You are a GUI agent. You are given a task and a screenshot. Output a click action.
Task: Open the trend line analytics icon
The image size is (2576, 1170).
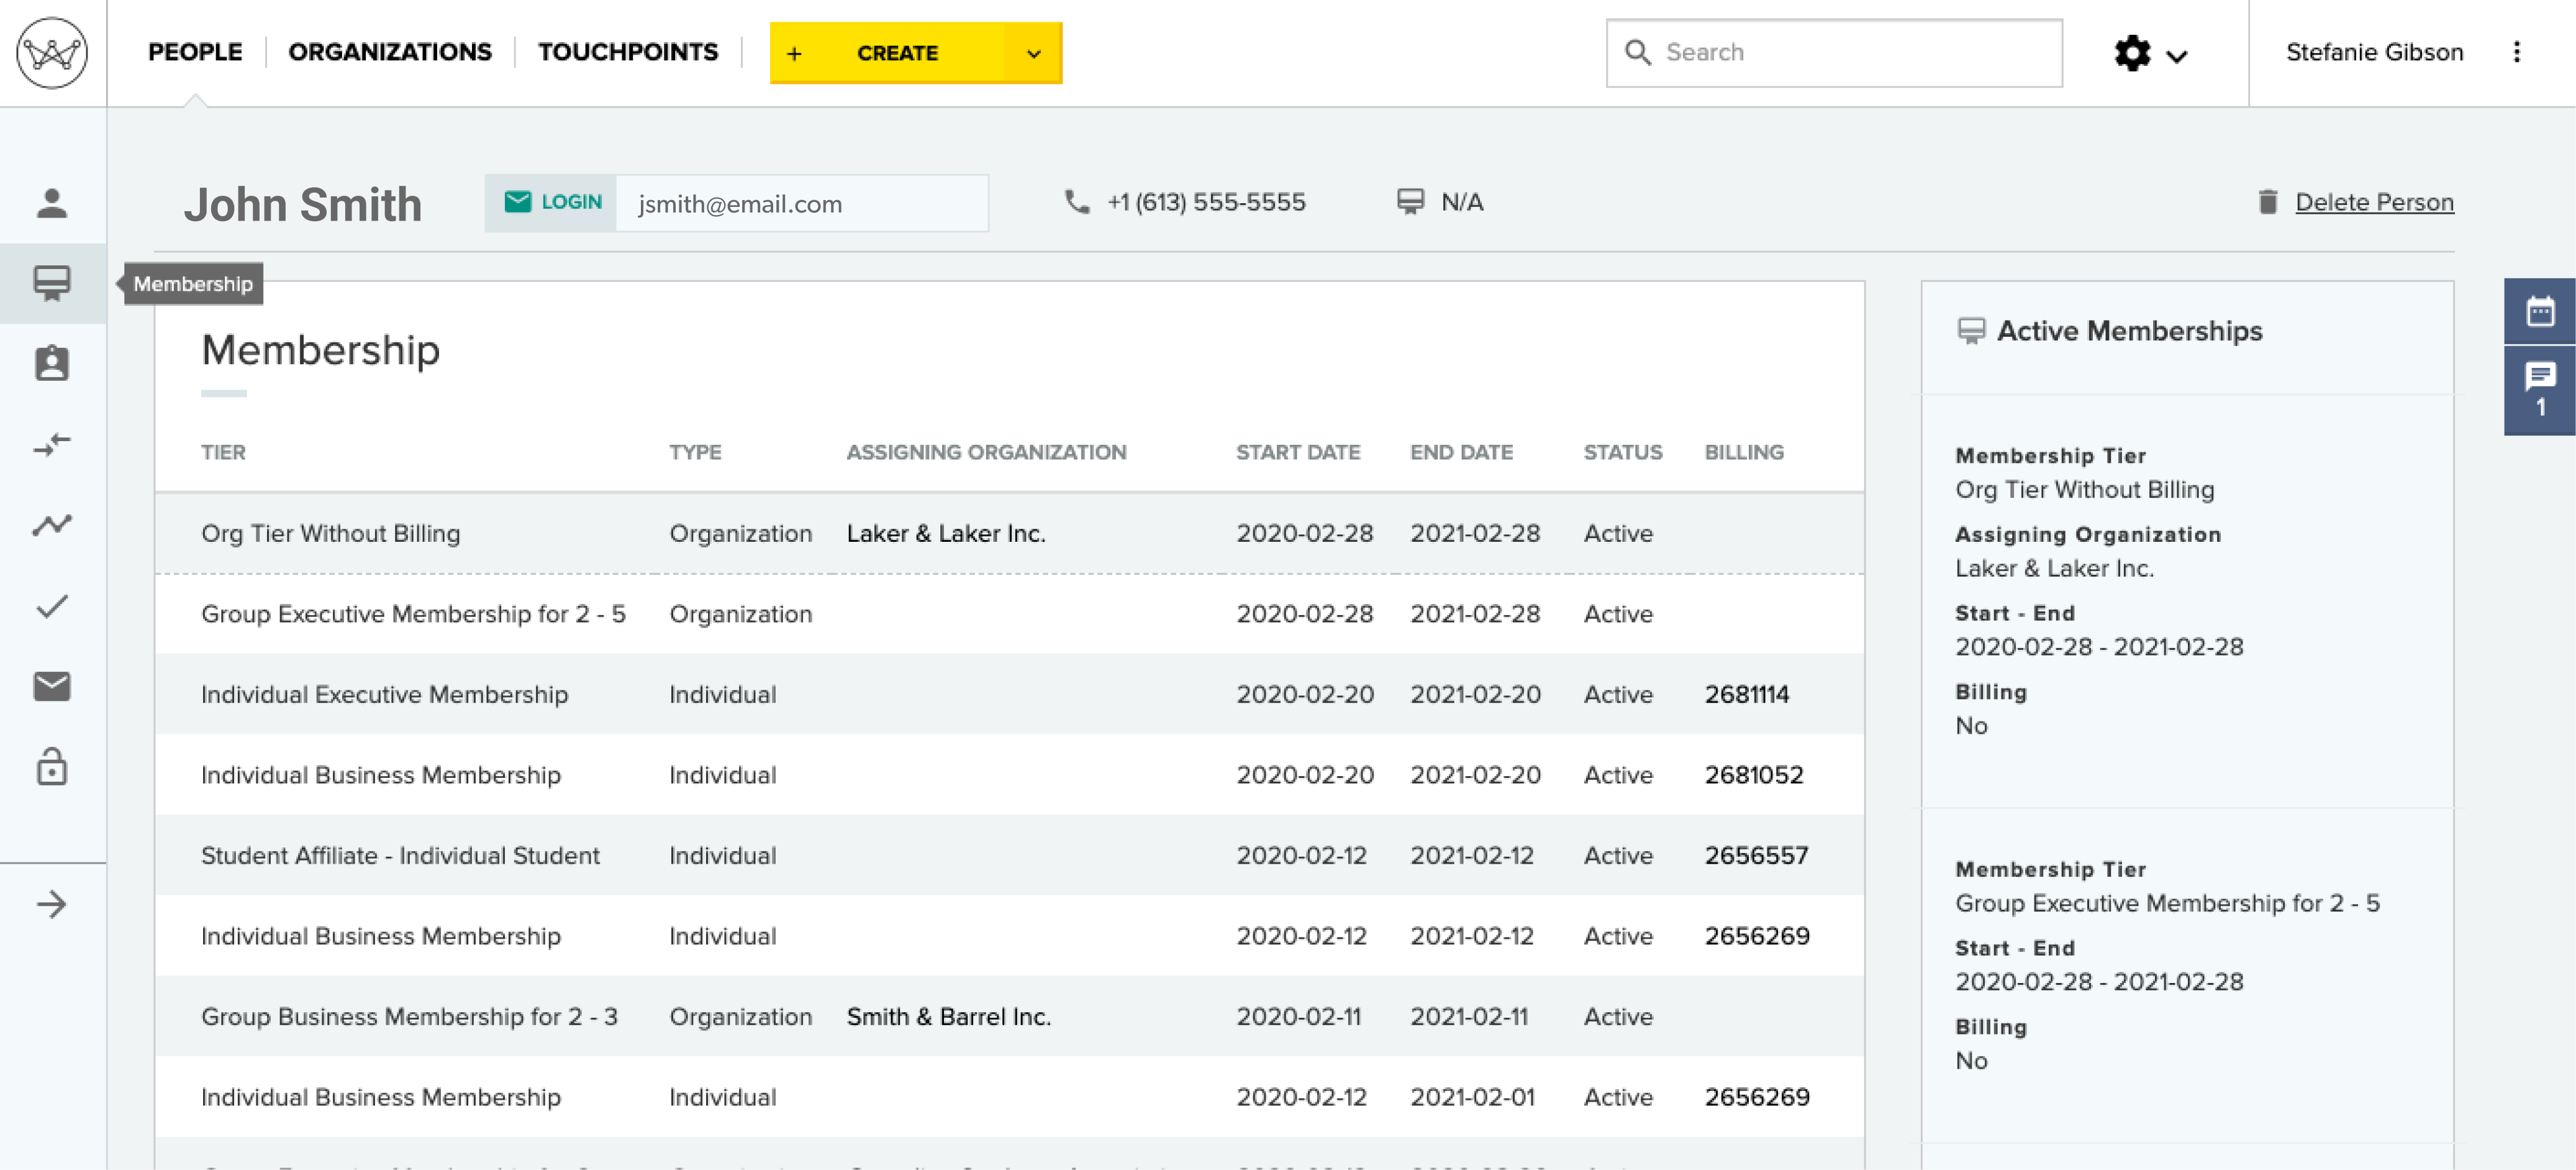tap(52, 524)
